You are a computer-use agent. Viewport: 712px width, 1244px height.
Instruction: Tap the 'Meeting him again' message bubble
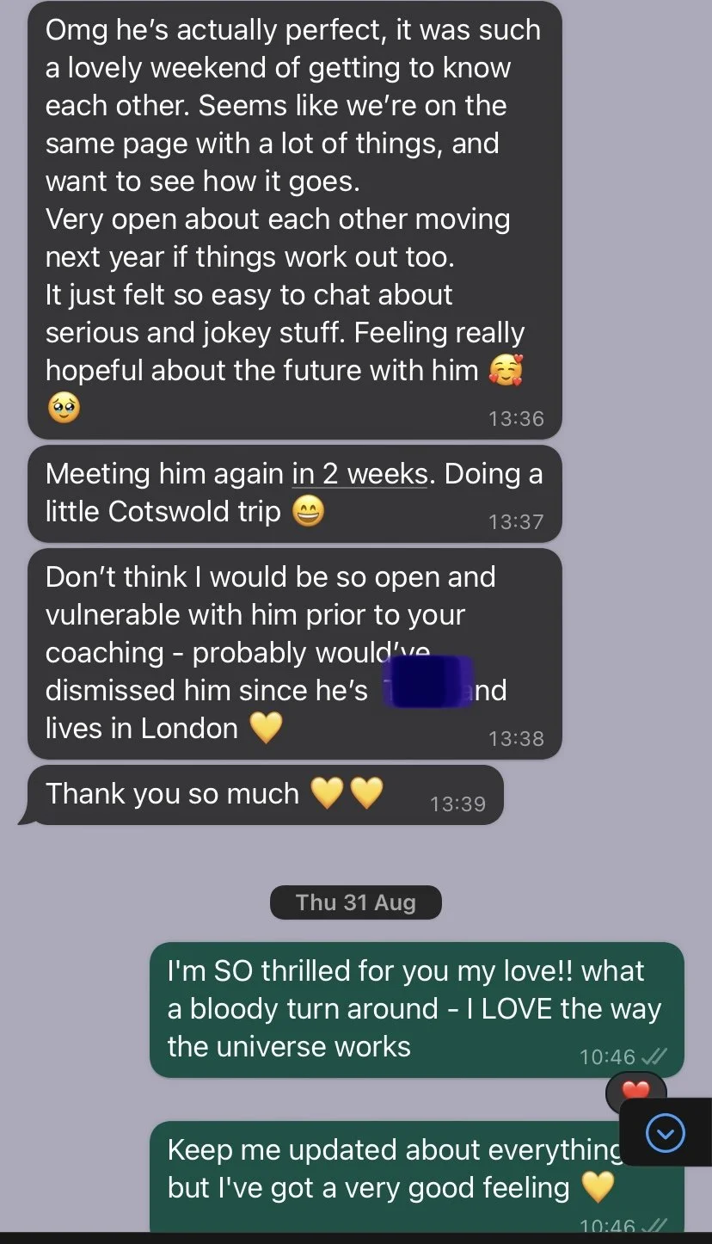click(x=294, y=493)
